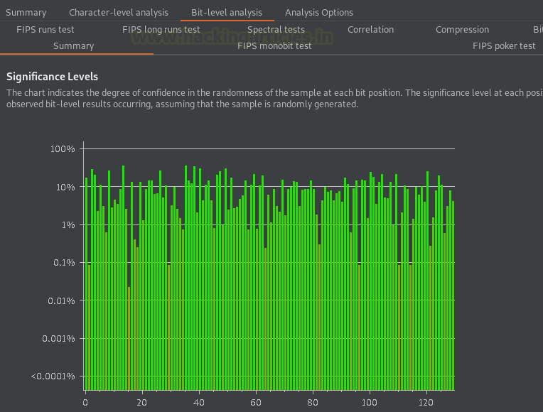Open the Compression tab
This screenshot has width=543, height=412.
click(x=462, y=29)
